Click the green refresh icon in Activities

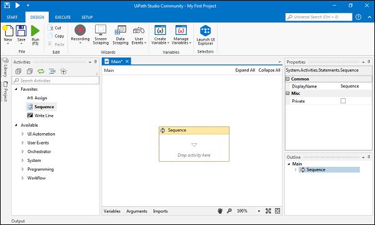click(41, 71)
